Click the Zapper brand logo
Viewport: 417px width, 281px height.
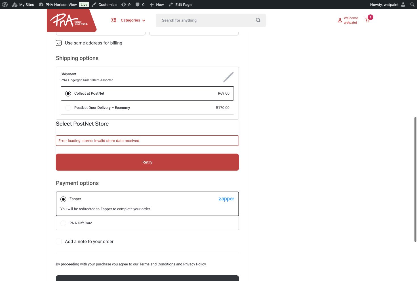(226, 199)
